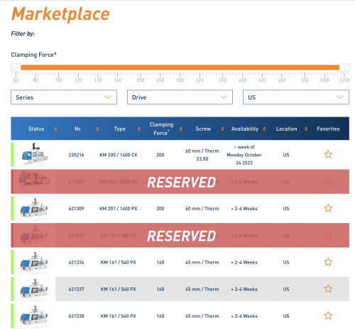This screenshot has width=355, height=329.
Task: Open the US location dropdown
Action: point(296,97)
